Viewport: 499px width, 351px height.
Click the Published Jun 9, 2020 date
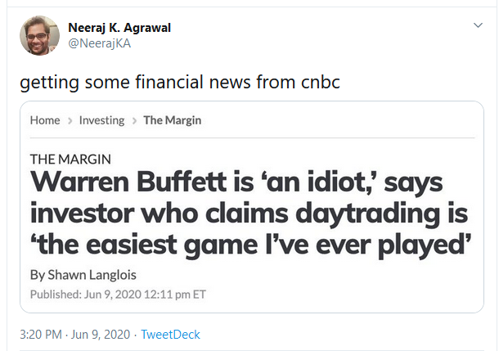117,295
